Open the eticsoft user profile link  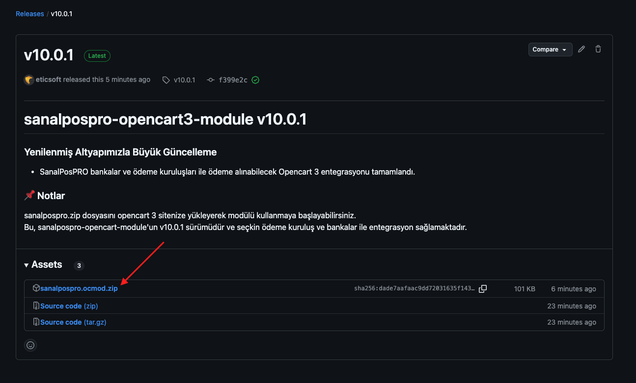click(49, 79)
